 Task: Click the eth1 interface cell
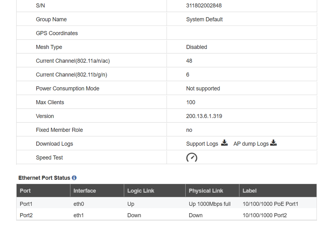tap(79, 215)
